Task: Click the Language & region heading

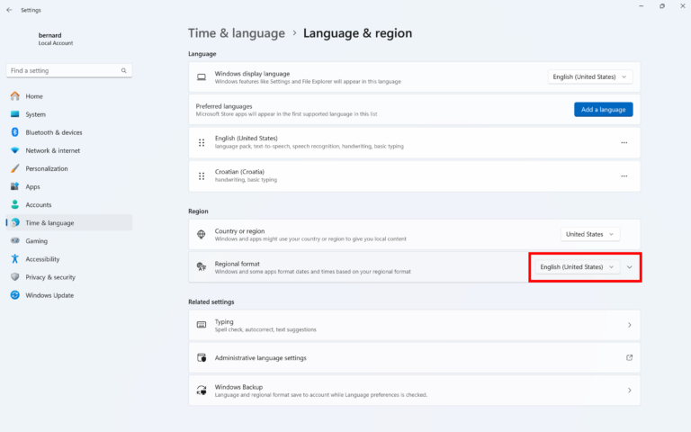Action: point(357,33)
